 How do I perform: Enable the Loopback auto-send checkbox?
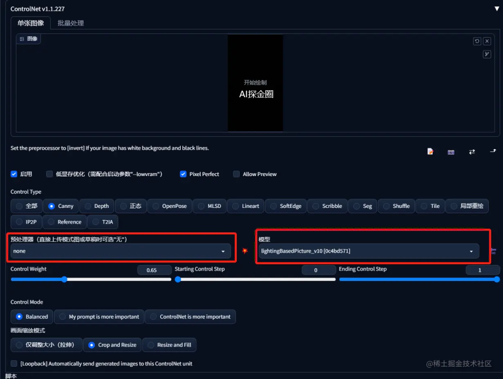pyautogui.click(x=14, y=363)
